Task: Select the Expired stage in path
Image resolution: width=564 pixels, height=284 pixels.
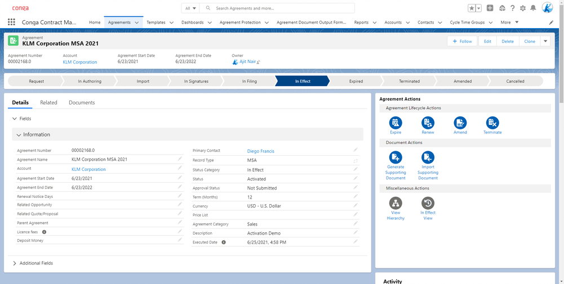Action: click(356, 81)
